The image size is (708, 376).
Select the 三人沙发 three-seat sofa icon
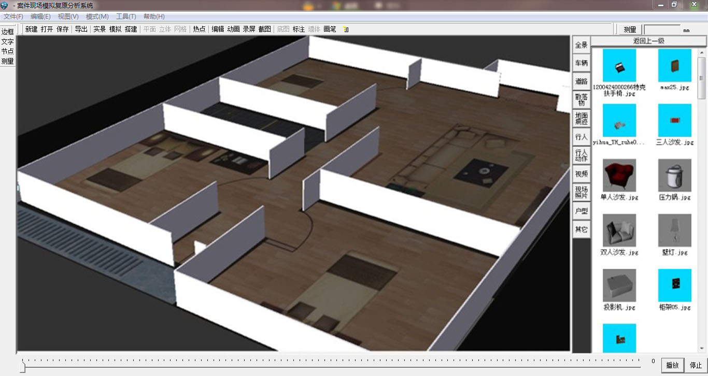pyautogui.click(x=674, y=120)
